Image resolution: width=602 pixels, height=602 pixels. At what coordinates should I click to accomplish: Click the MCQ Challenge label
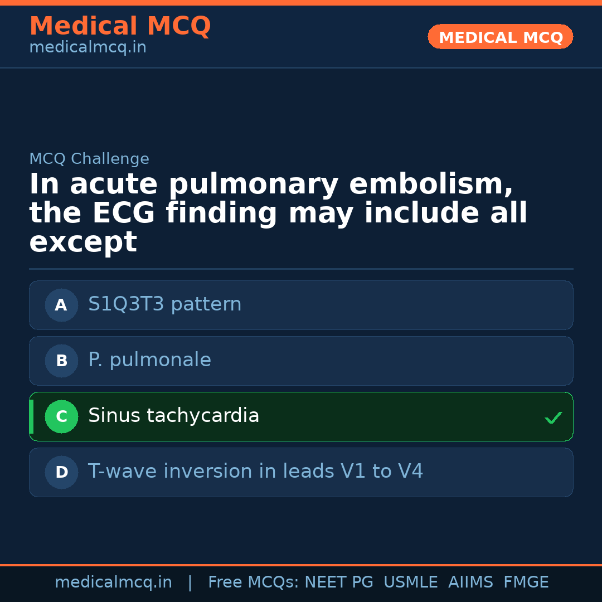click(x=89, y=159)
